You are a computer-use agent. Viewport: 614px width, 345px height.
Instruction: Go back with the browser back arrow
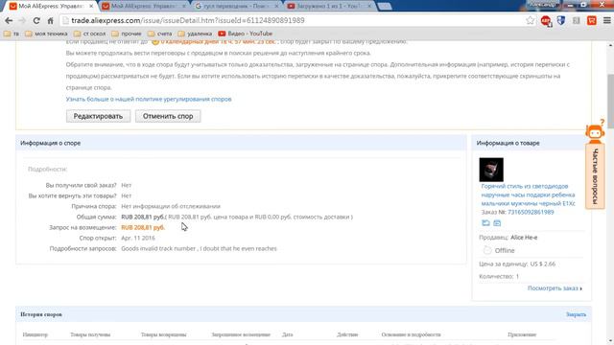[9, 21]
